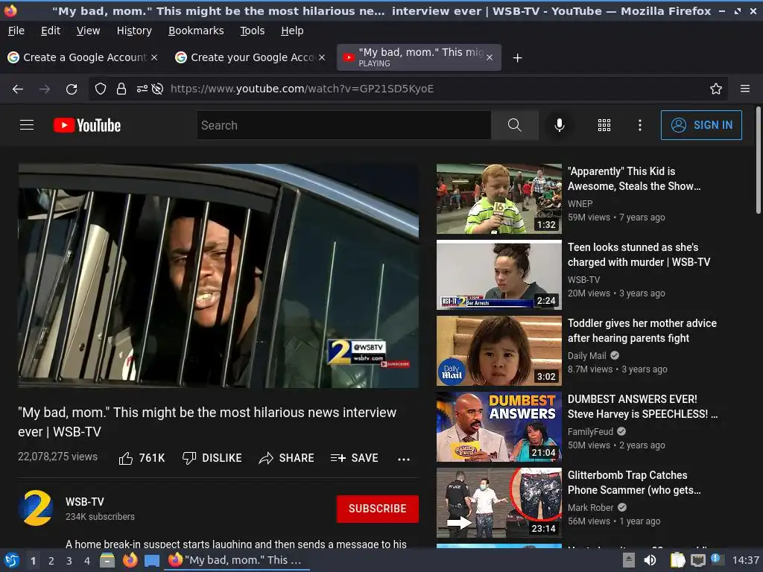Viewport: 763px width, 572px height.
Task: Open WSB-TV channel avatar
Action: (36, 508)
